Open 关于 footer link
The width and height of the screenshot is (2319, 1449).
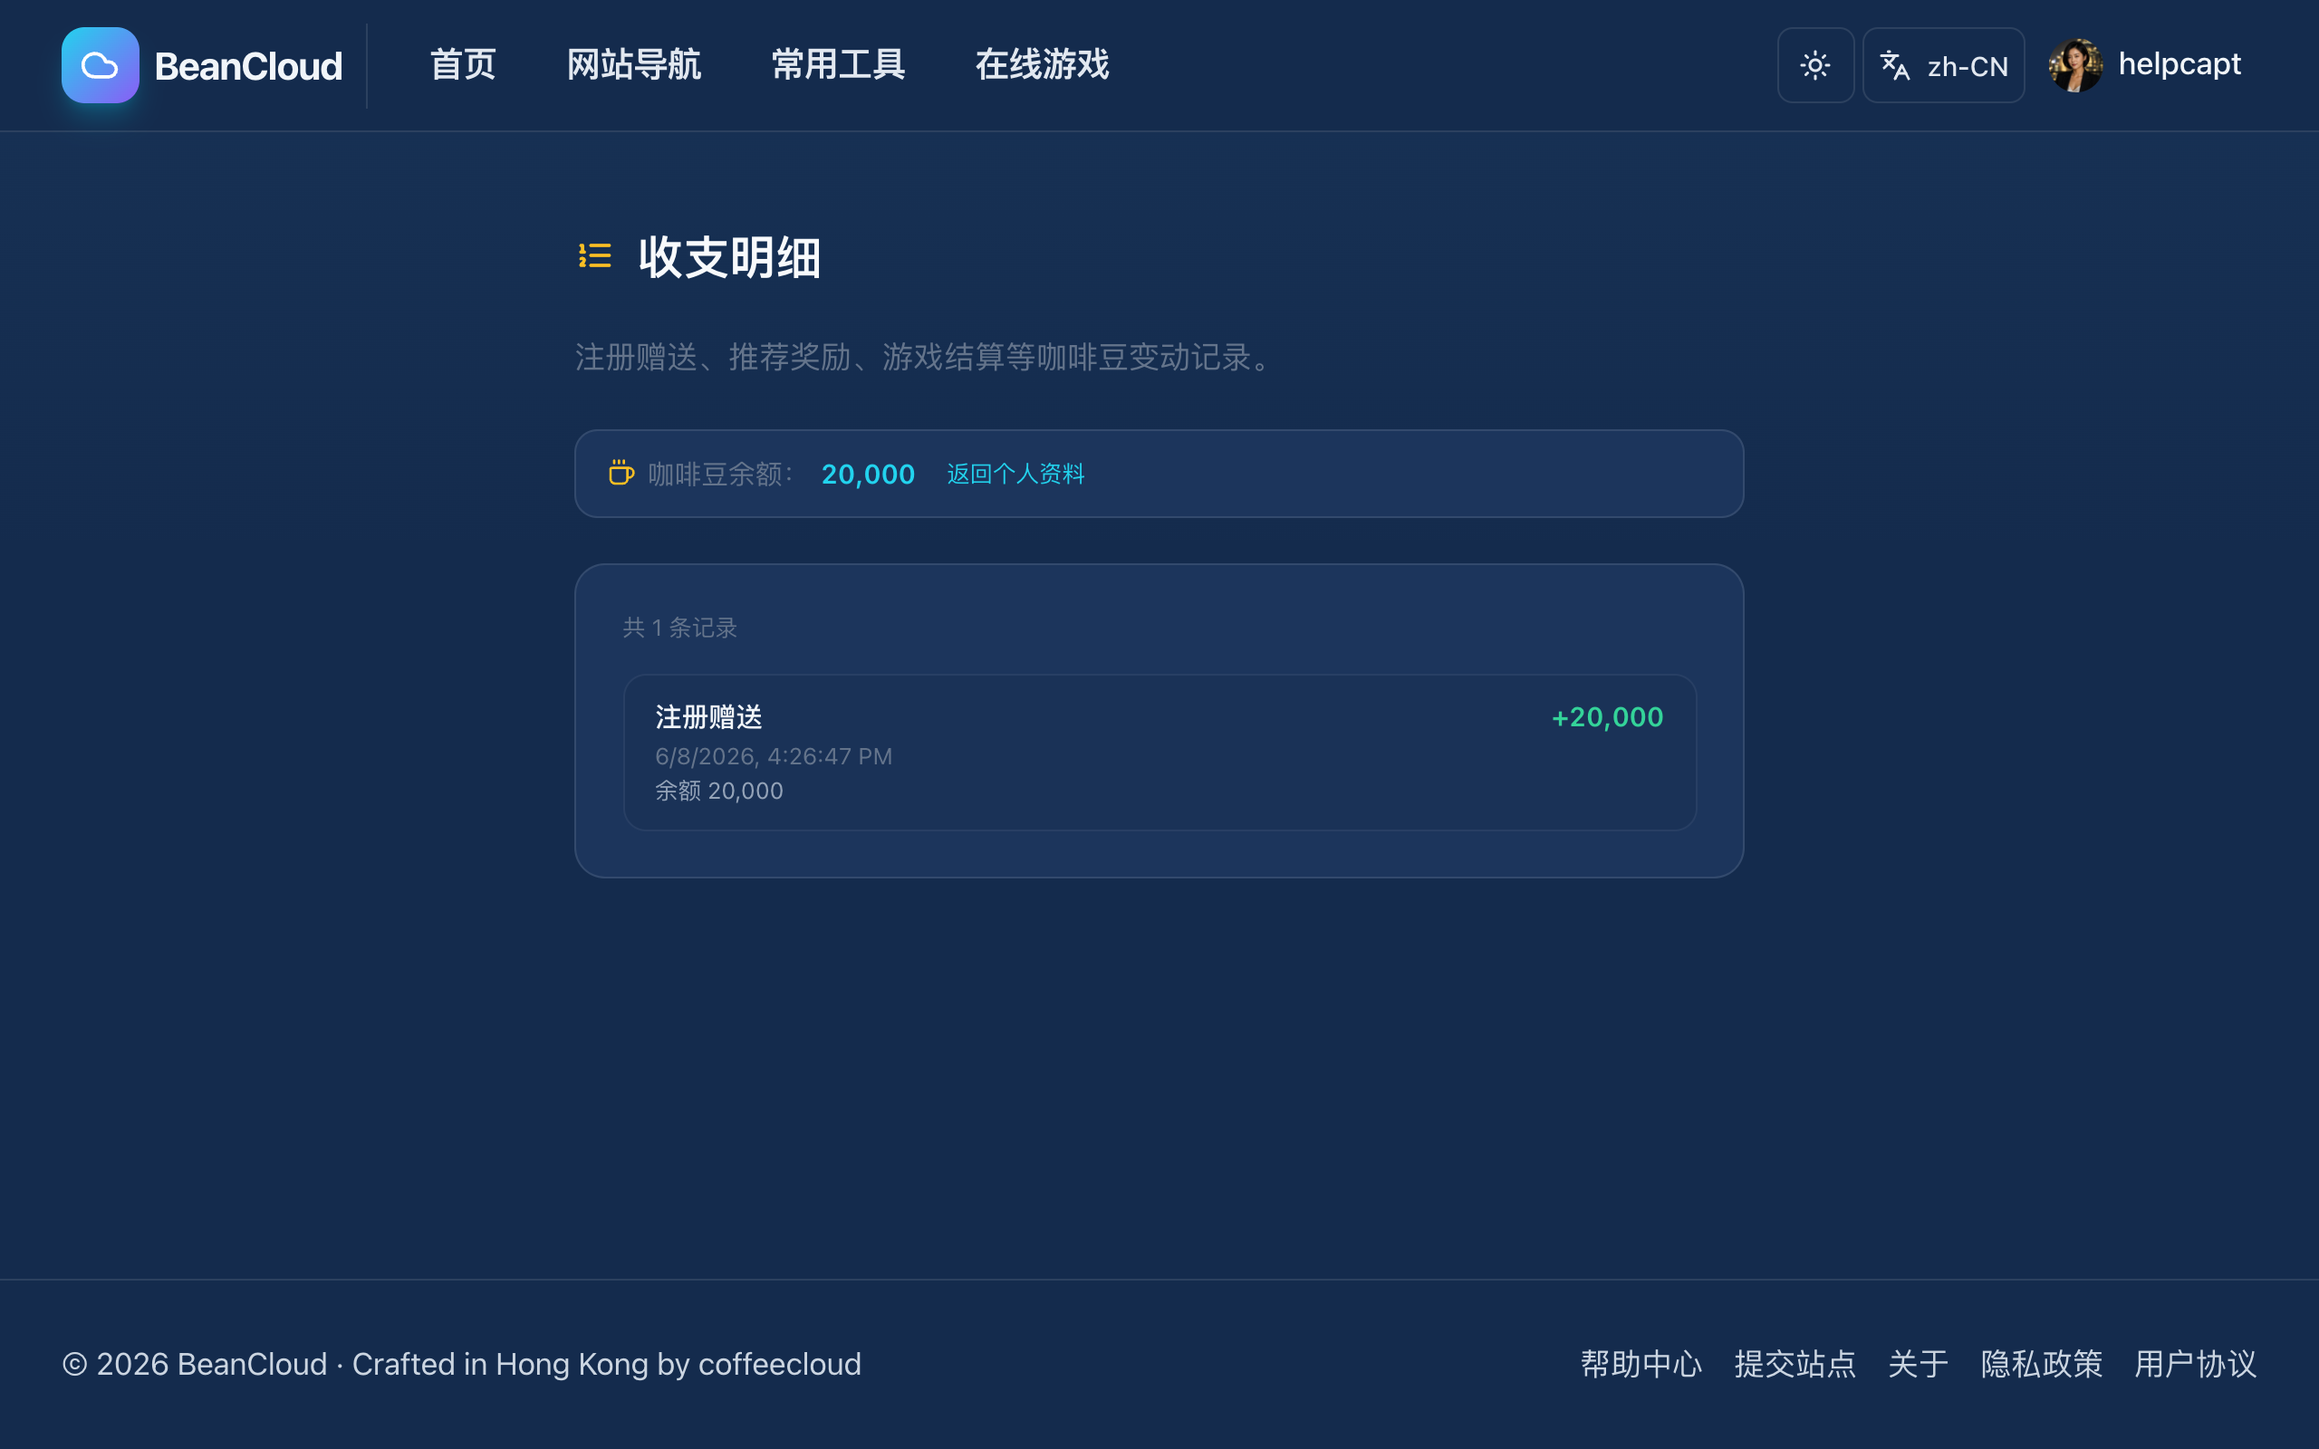1918,1364
